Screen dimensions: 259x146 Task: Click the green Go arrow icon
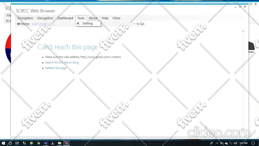tap(137, 24)
